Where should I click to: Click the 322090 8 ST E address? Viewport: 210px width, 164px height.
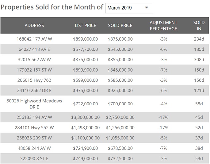[x=34, y=158]
